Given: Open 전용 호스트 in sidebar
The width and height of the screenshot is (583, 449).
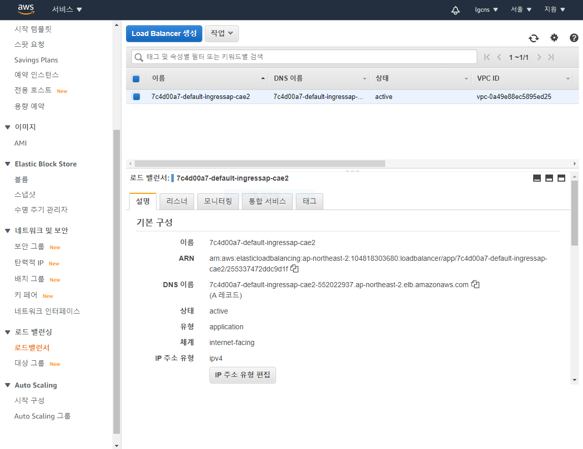Looking at the screenshot, I should [x=33, y=90].
